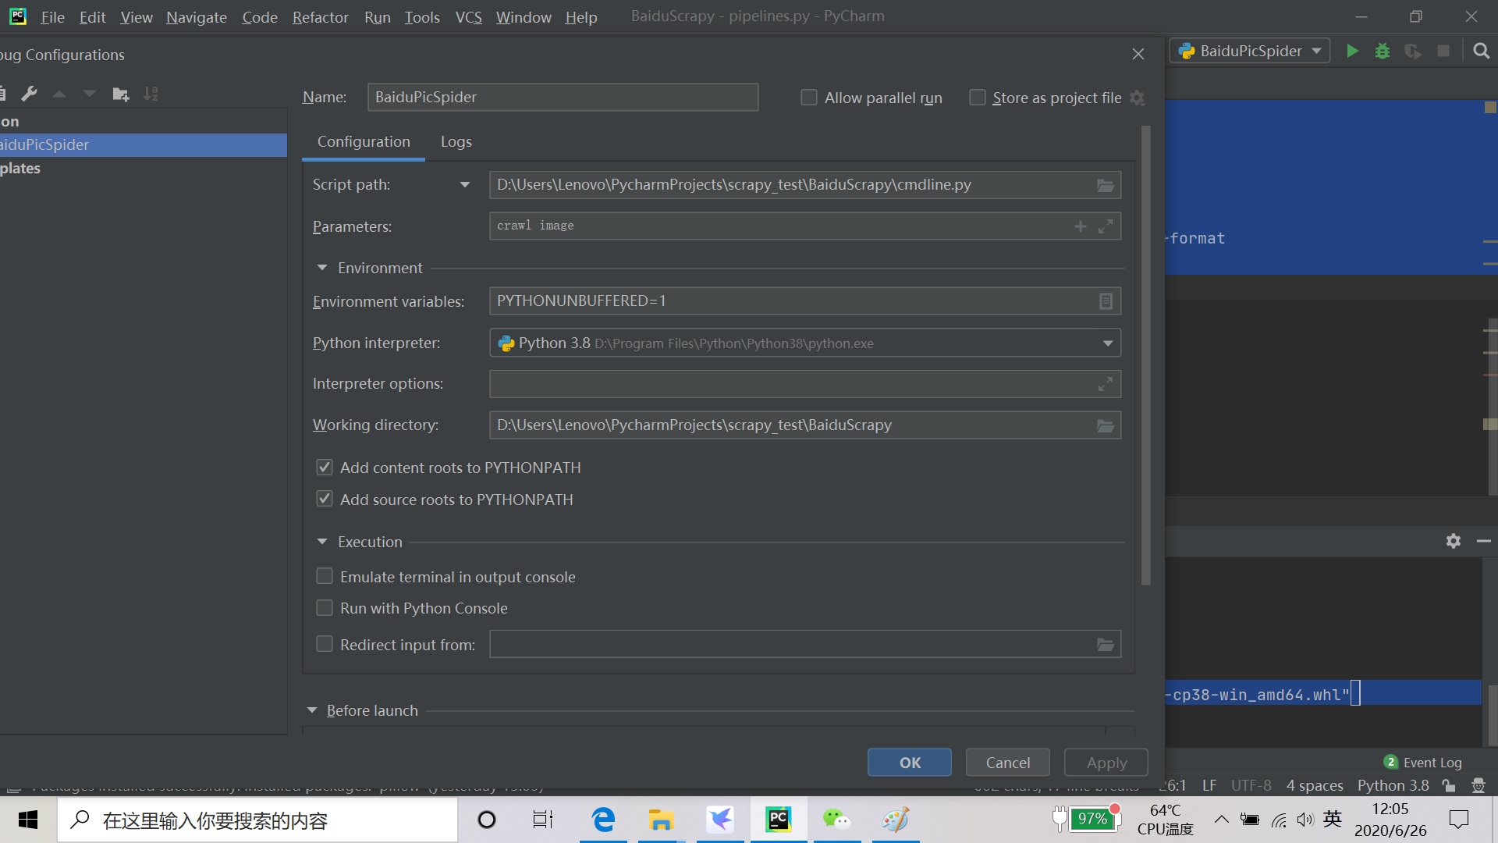Enable Emulate terminal in output console
The image size is (1498, 843).
[325, 577]
